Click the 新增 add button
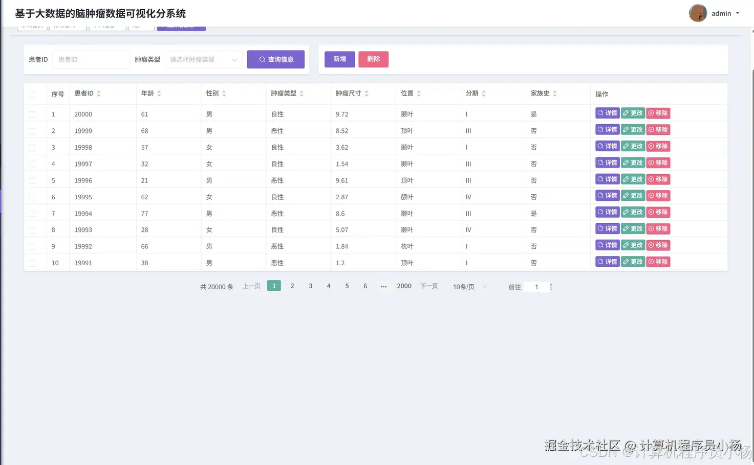The image size is (754, 465). point(339,59)
